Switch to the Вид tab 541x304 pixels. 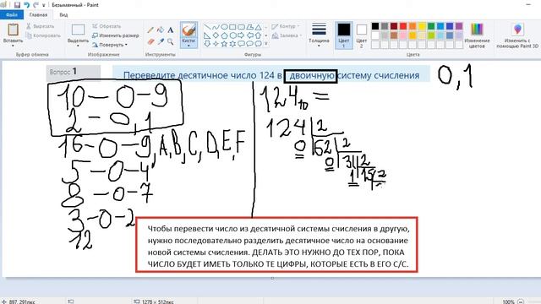(x=63, y=15)
